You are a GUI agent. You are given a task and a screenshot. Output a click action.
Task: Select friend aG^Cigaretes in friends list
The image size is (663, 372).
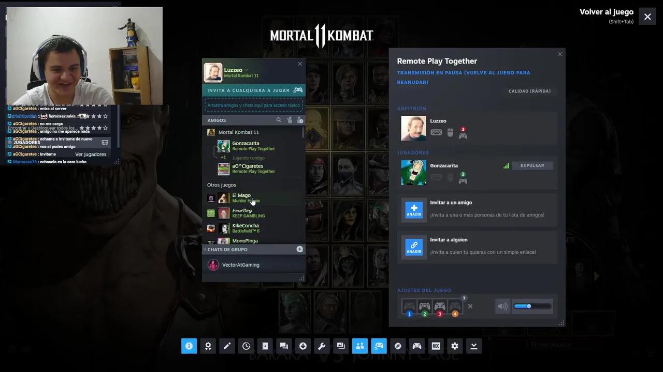coord(253,169)
